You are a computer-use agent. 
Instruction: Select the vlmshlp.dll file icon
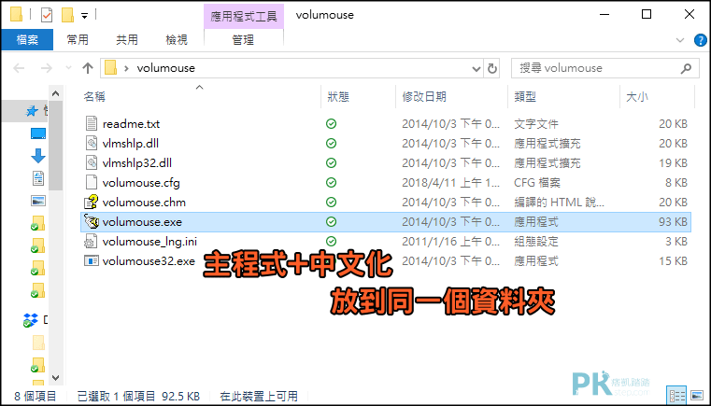coord(92,143)
